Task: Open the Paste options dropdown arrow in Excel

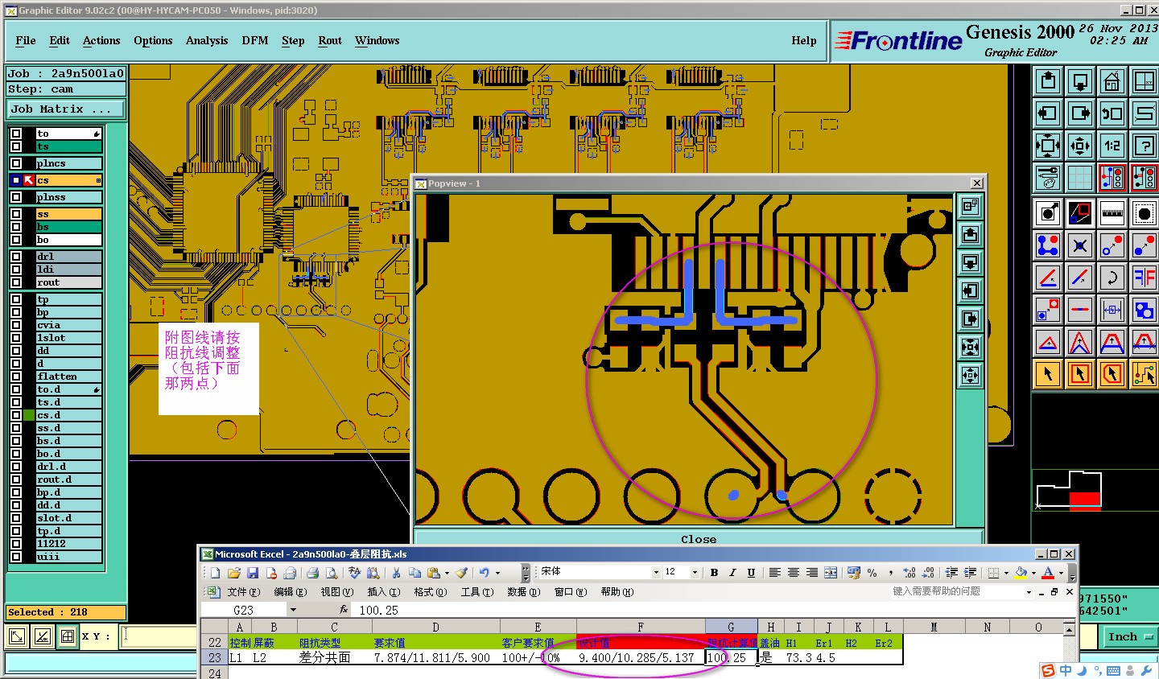Action: [x=448, y=573]
